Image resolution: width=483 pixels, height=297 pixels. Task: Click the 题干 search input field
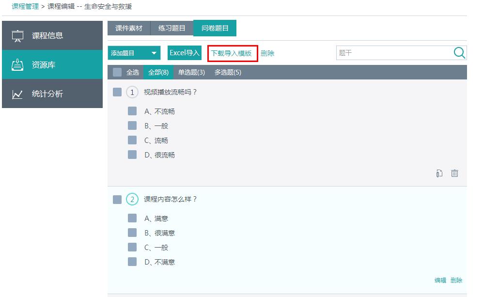[x=393, y=53]
